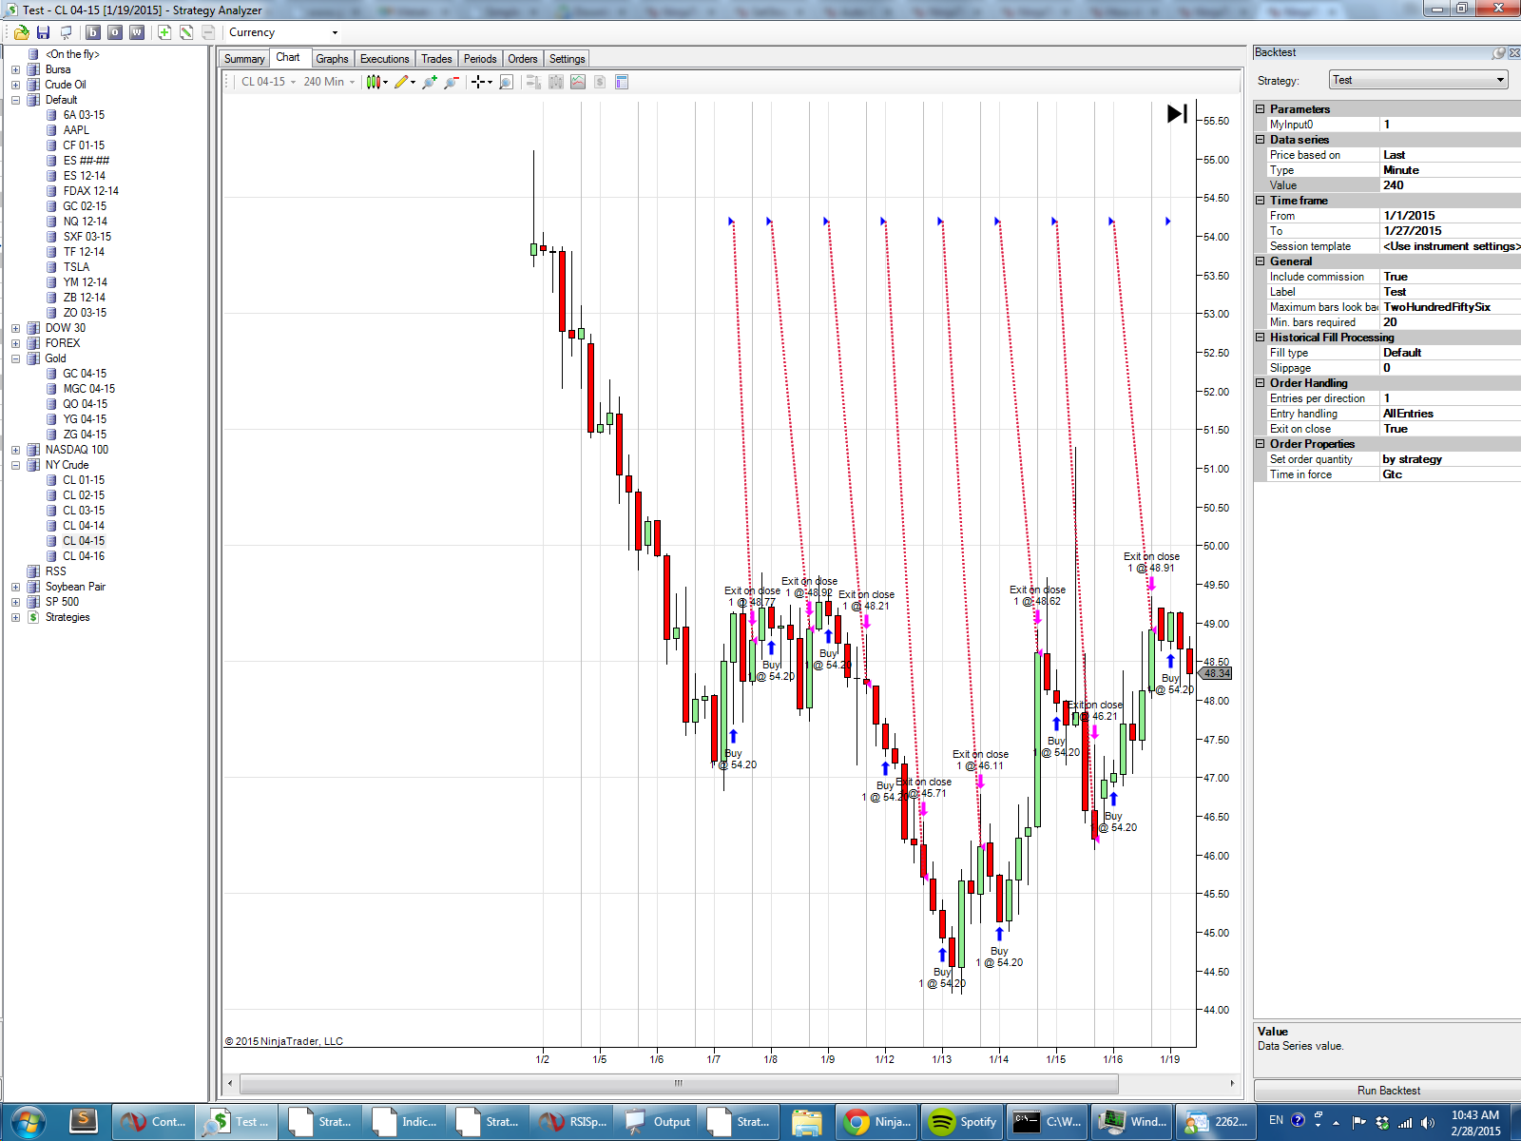Jump to the latest bar arrow on chart
Image resolution: width=1521 pixels, height=1141 pixels.
coord(1177,114)
